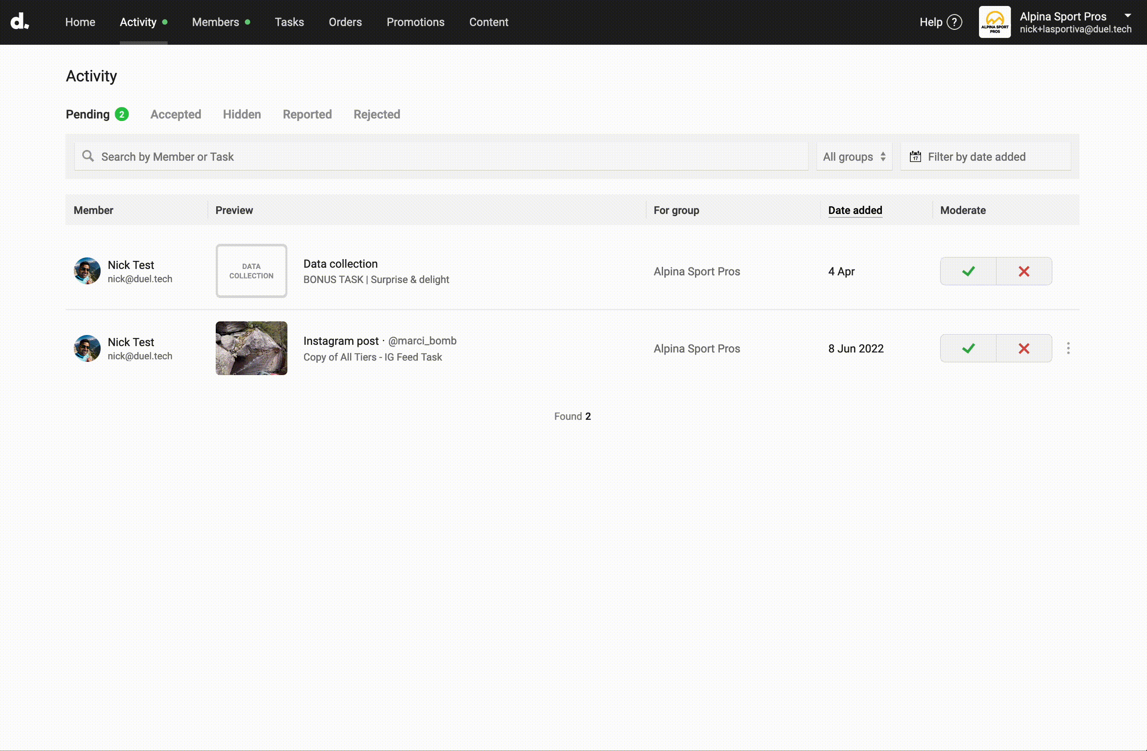Click the Duel logo icon
Image resolution: width=1147 pixels, height=751 pixels.
click(x=20, y=22)
